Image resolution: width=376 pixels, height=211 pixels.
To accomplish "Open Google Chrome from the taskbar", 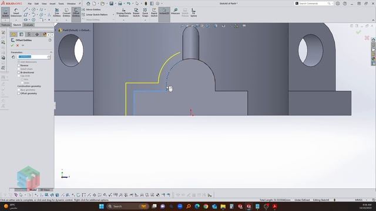I will 206,206.
